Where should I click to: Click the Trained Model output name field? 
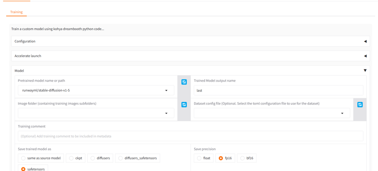279,90
